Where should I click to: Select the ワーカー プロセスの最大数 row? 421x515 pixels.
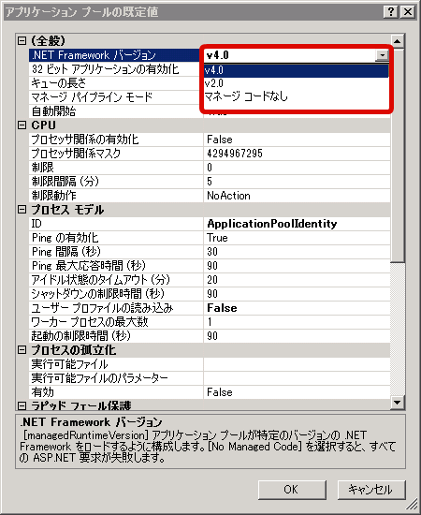pyautogui.click(x=210, y=322)
